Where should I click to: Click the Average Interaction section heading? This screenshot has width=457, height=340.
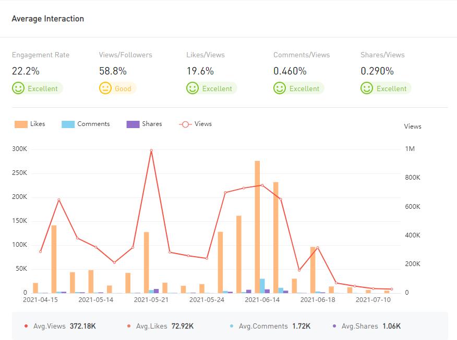point(47,19)
